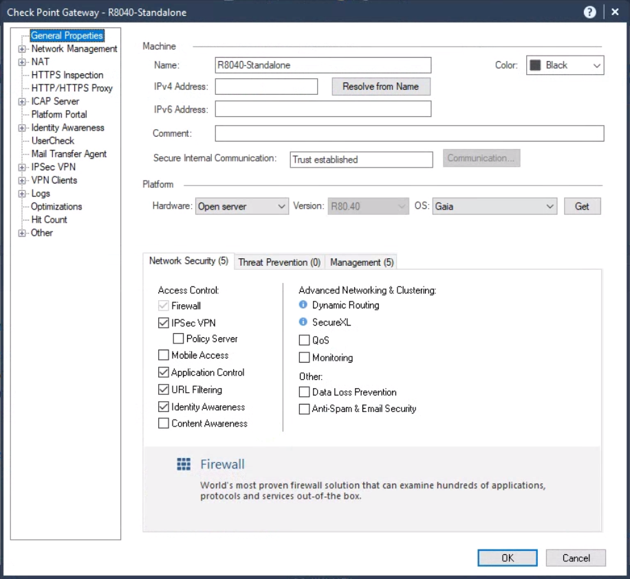Enable Anti-Spam & Email Security checkbox
The height and width of the screenshot is (579, 630).
(304, 409)
